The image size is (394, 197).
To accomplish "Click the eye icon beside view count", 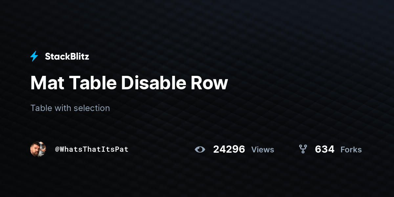I will [200, 150].
